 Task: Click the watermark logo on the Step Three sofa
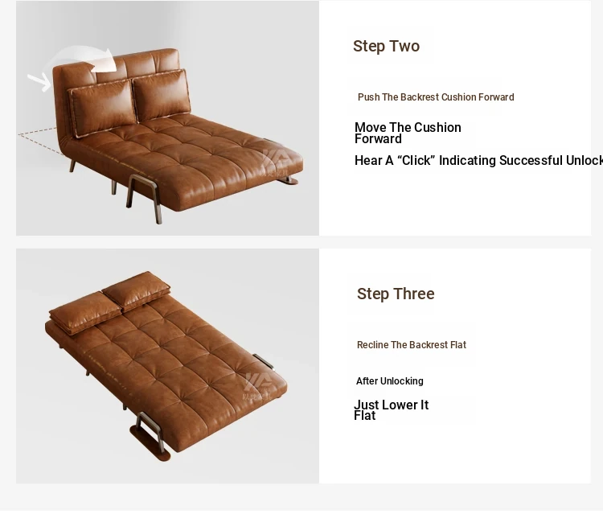[x=257, y=385]
